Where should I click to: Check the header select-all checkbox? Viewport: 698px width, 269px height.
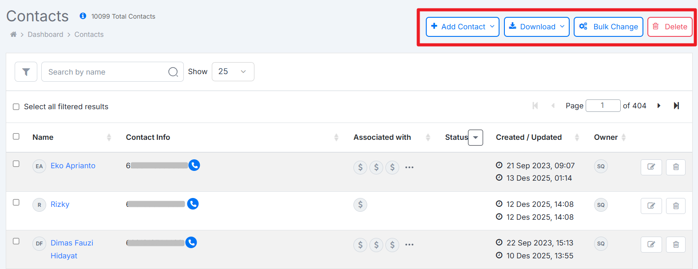(16, 137)
